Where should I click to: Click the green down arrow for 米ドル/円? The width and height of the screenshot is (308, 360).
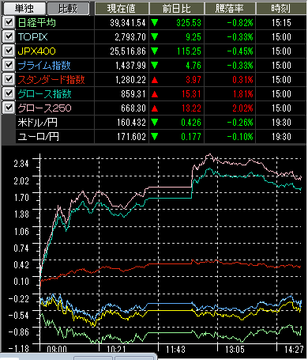click(x=155, y=123)
